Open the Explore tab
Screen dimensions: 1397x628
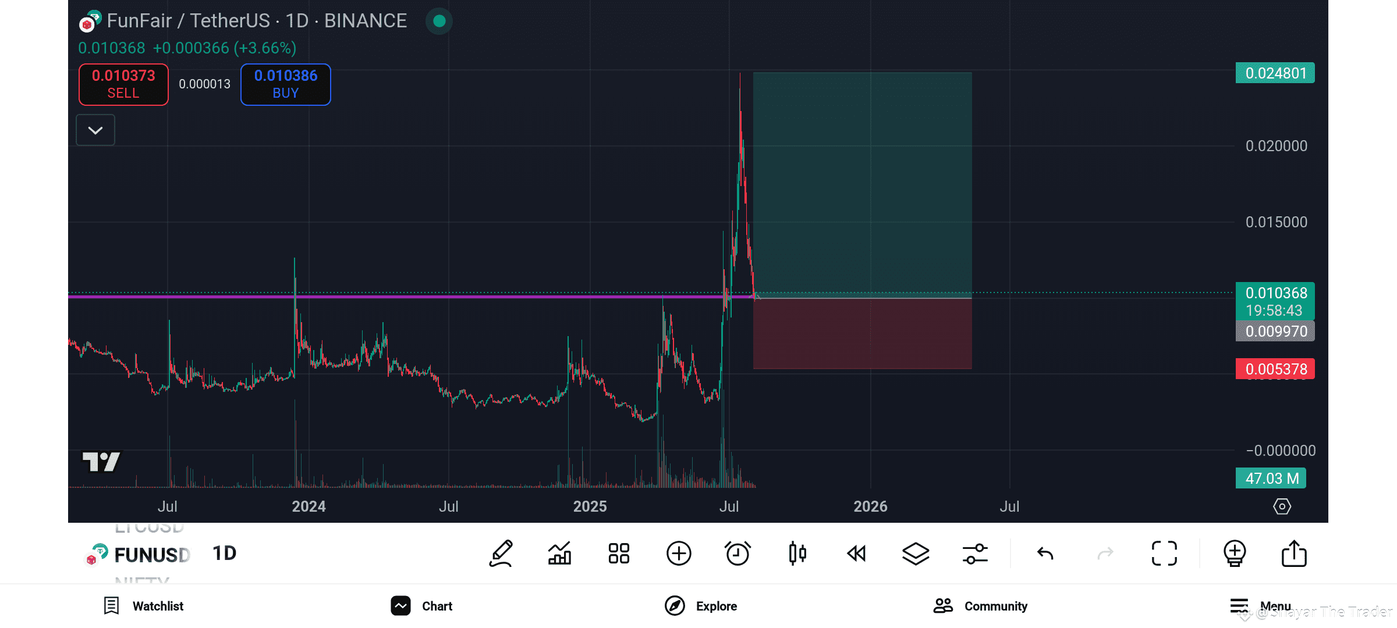pos(701,606)
